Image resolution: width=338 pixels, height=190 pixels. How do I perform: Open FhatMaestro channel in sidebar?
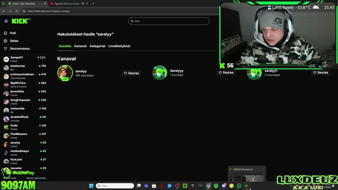(25, 136)
